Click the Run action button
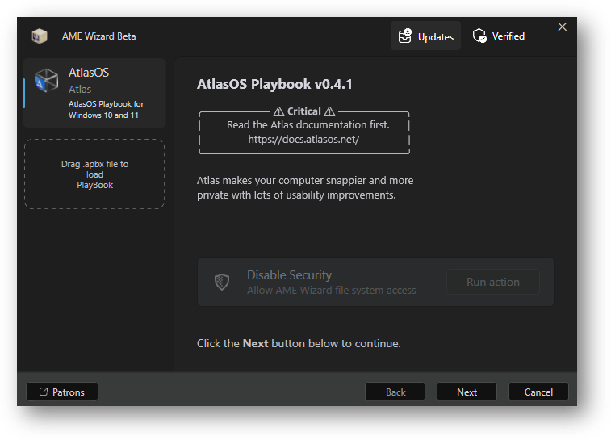This screenshot has height=440, width=611. tap(493, 282)
